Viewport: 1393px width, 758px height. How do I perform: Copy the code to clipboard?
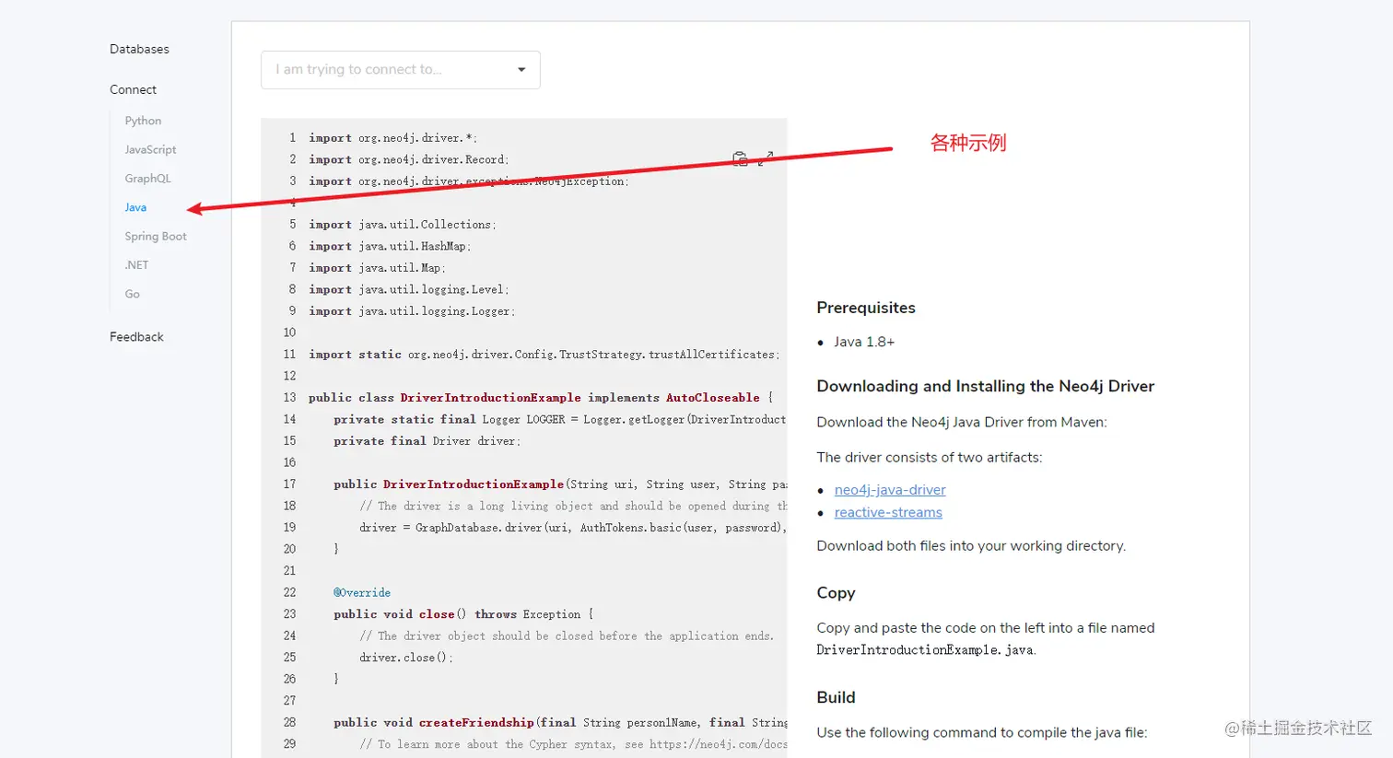740,159
